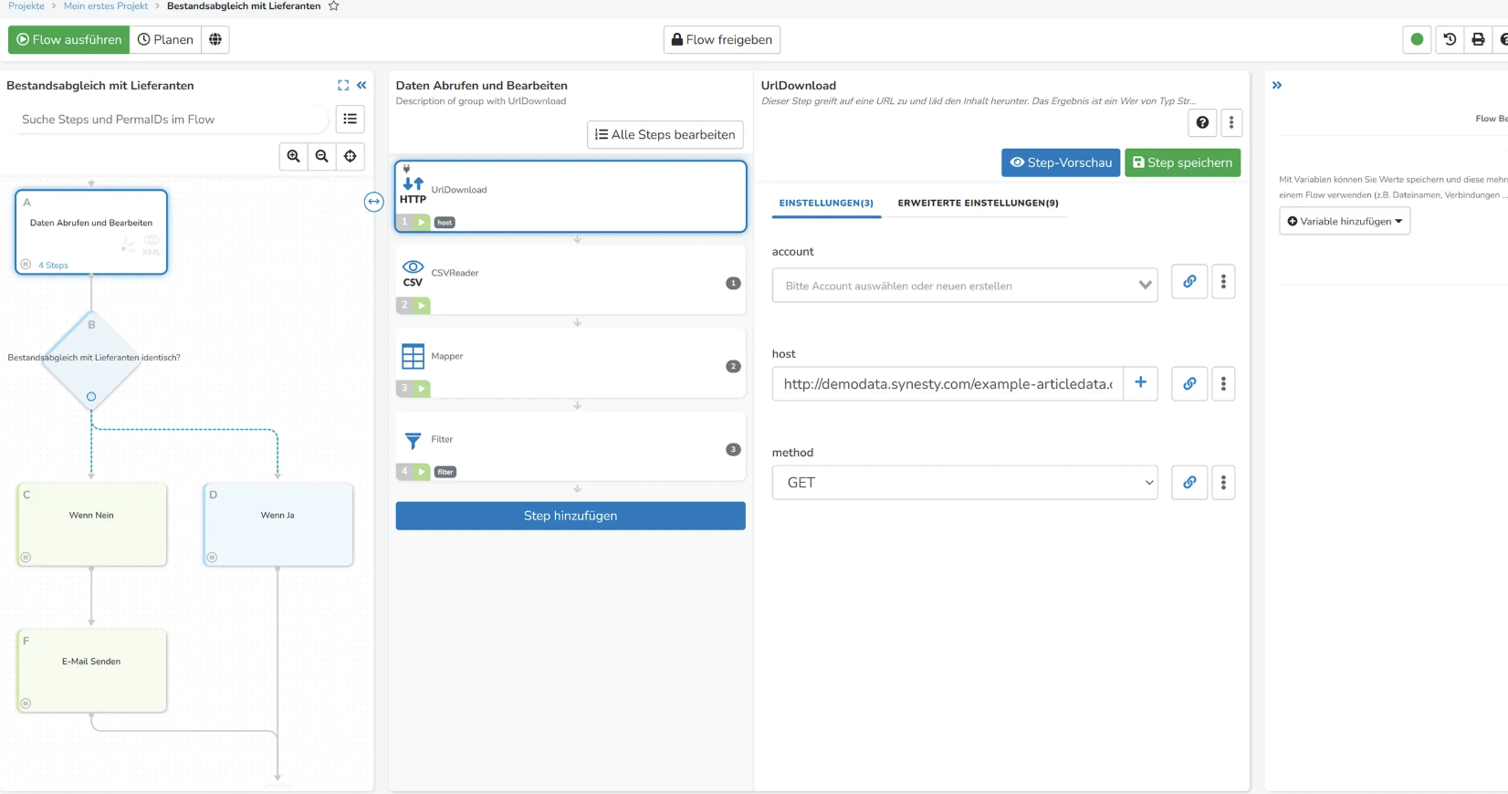Select node F E-Mail Senden

point(91,671)
